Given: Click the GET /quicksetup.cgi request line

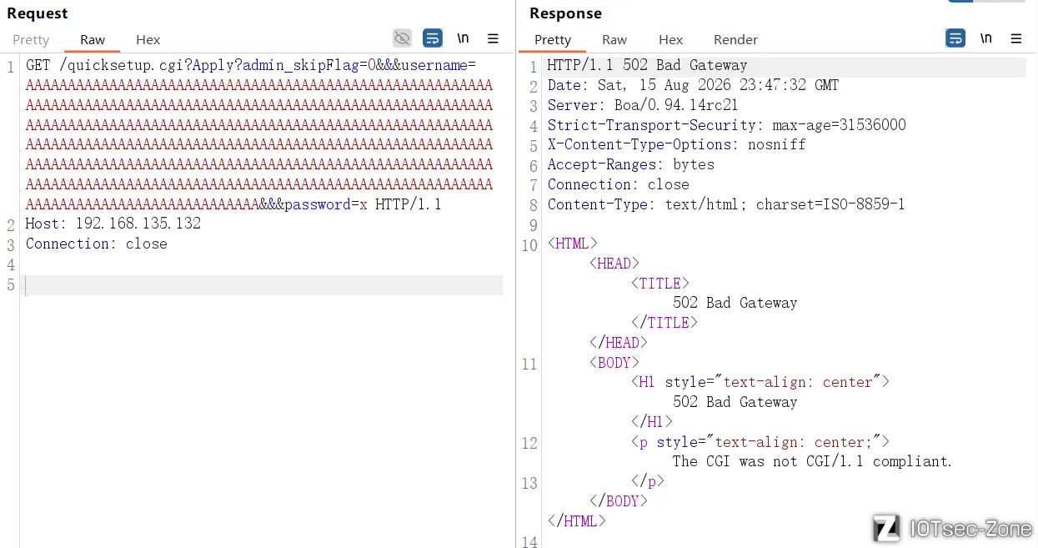Looking at the screenshot, I should pos(250,65).
